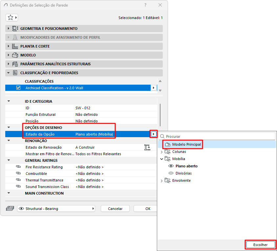Click the search magnifier icon in popup
Viewport: 277px width, 251px height.
coord(162,136)
